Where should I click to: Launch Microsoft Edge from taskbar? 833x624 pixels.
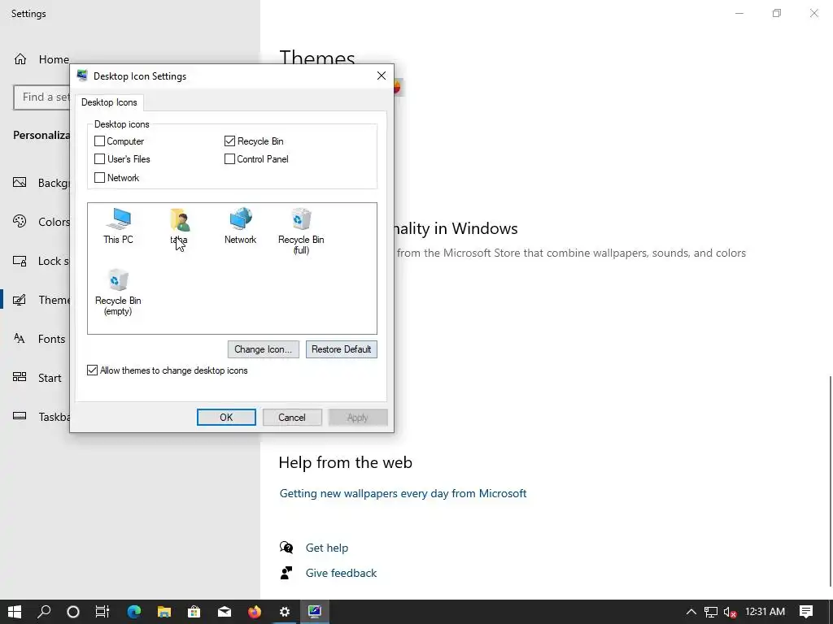pyautogui.click(x=134, y=612)
